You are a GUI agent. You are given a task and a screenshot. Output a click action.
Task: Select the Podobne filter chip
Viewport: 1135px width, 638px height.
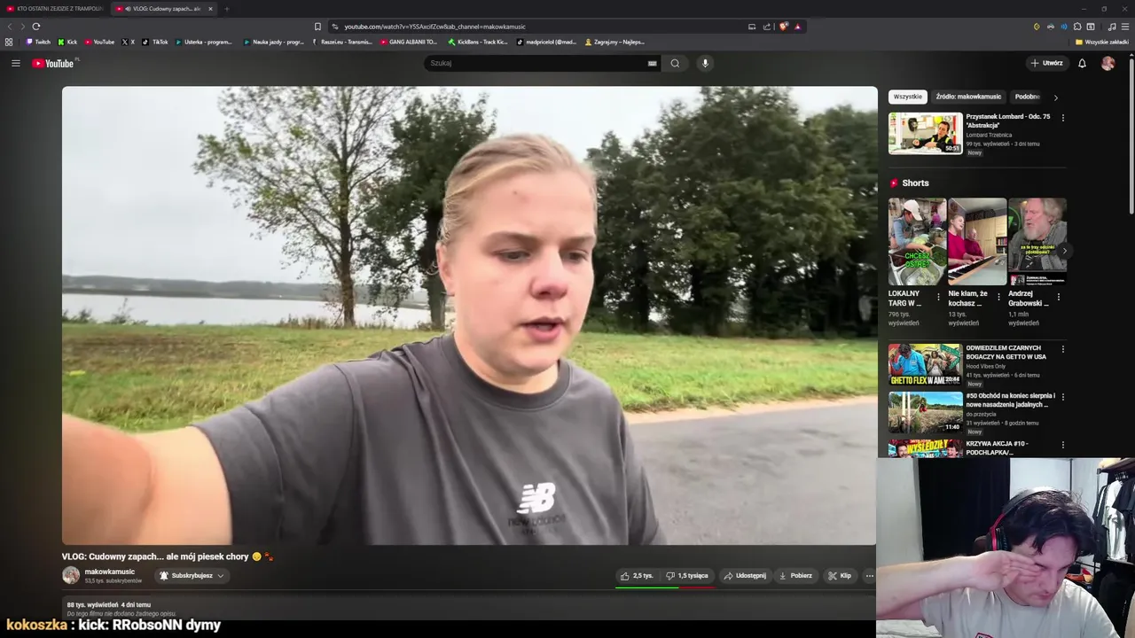(x=1028, y=97)
